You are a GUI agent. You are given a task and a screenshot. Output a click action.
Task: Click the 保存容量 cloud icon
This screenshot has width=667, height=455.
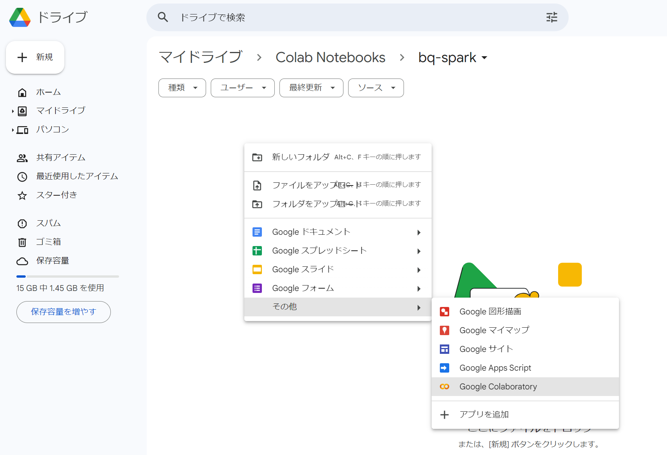click(x=22, y=261)
